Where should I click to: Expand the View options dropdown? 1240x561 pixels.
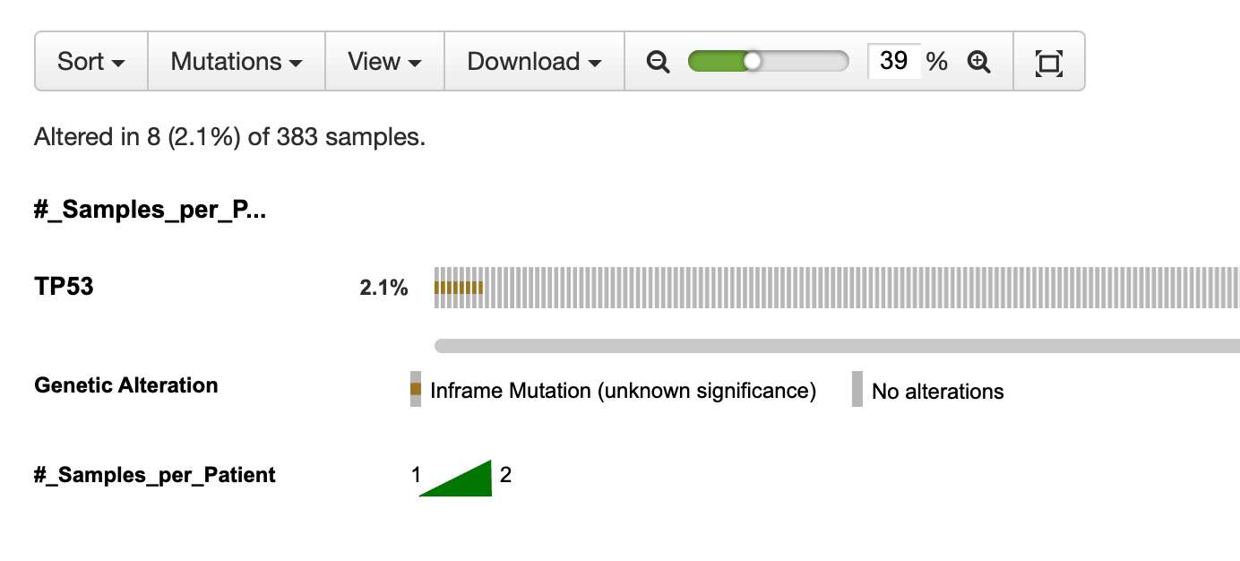click(384, 61)
